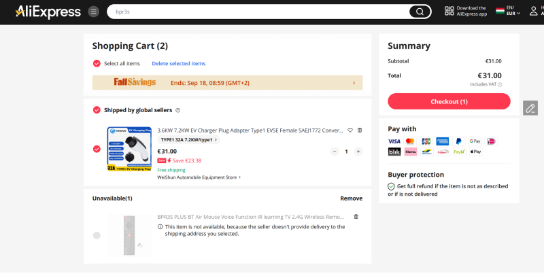Click the Apple Pay payment icon

pos(475,152)
